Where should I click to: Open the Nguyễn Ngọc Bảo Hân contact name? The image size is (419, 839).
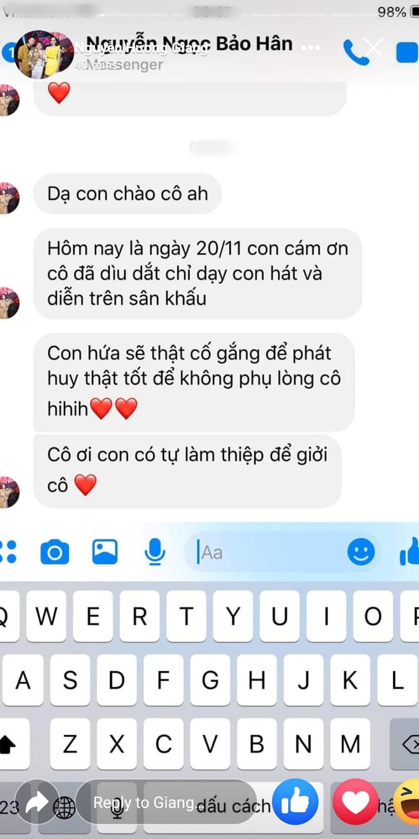click(x=189, y=44)
